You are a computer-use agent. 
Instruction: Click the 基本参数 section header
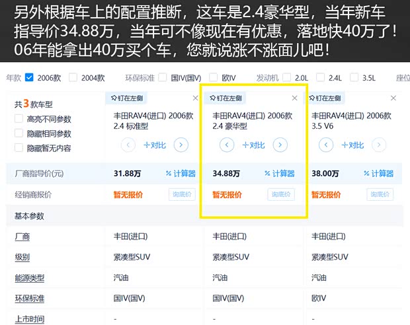(x=29, y=216)
